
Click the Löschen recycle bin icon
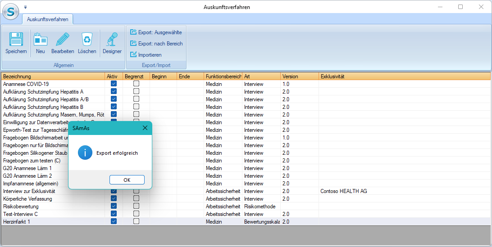tap(87, 40)
